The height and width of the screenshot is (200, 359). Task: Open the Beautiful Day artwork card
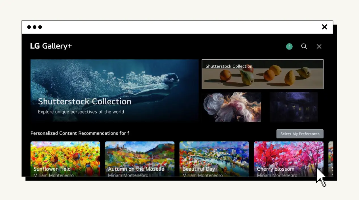[x=214, y=159]
